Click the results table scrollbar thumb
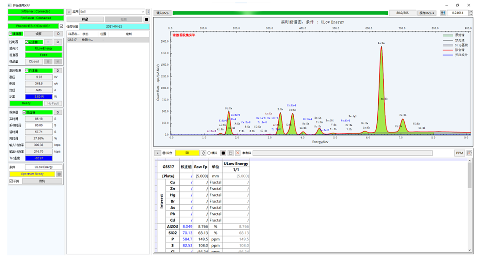The height and width of the screenshot is (258, 490). (x=469, y=175)
